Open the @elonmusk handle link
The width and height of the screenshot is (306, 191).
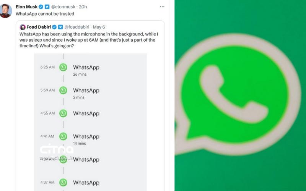coord(63,7)
